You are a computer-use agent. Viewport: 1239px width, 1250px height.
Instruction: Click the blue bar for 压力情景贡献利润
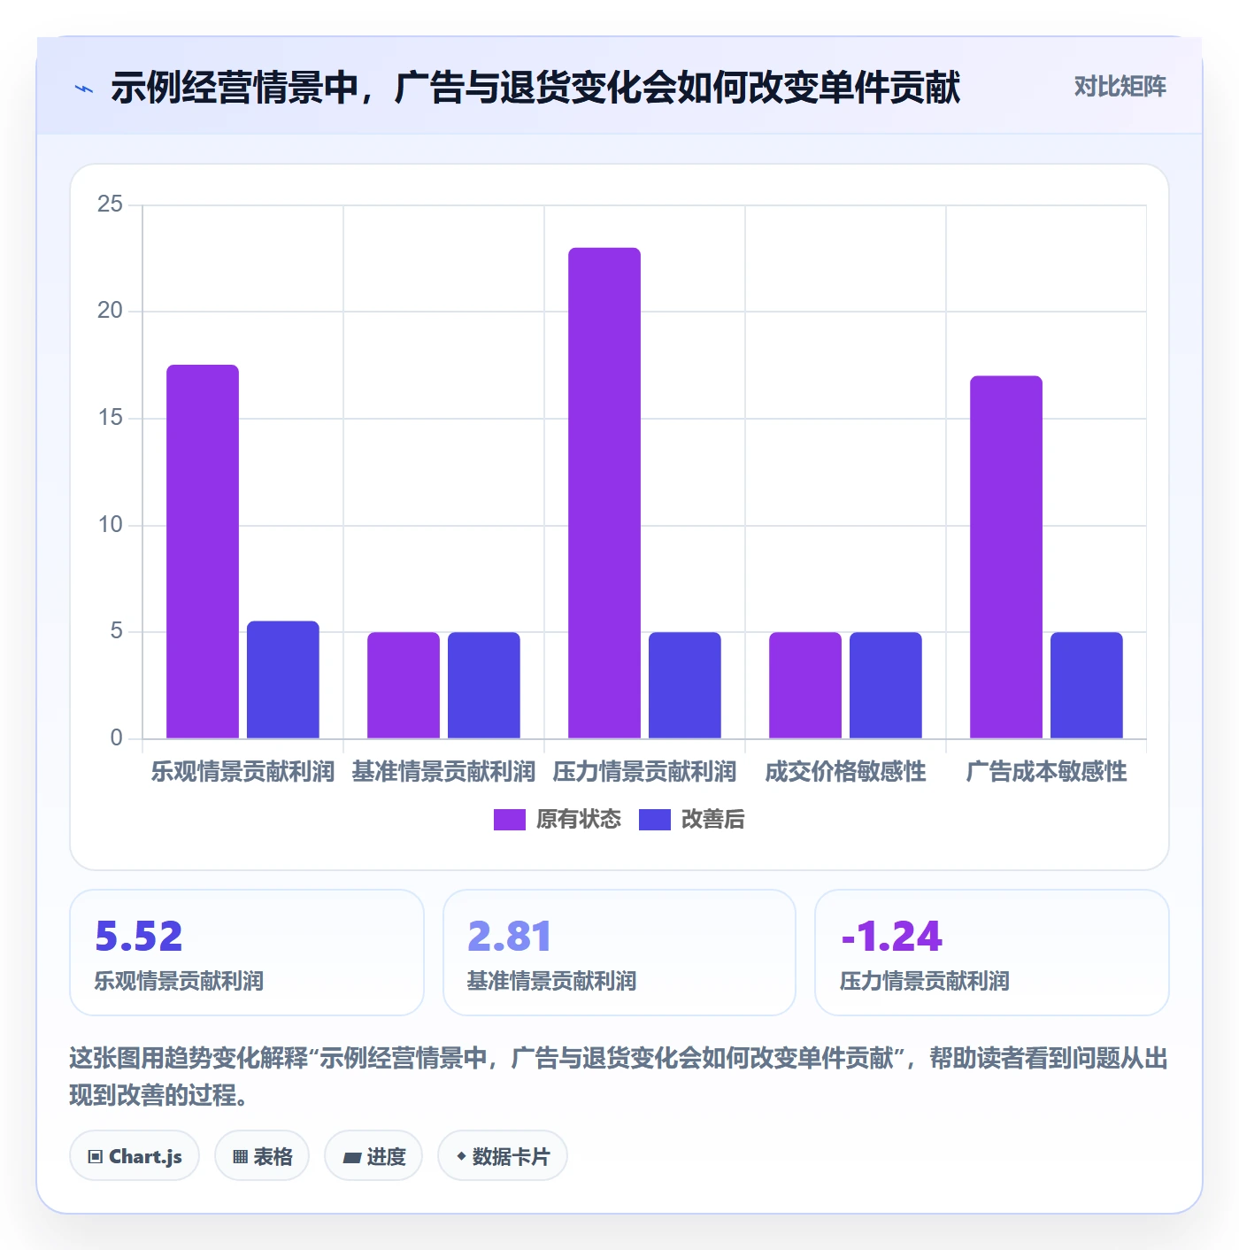coord(685,685)
